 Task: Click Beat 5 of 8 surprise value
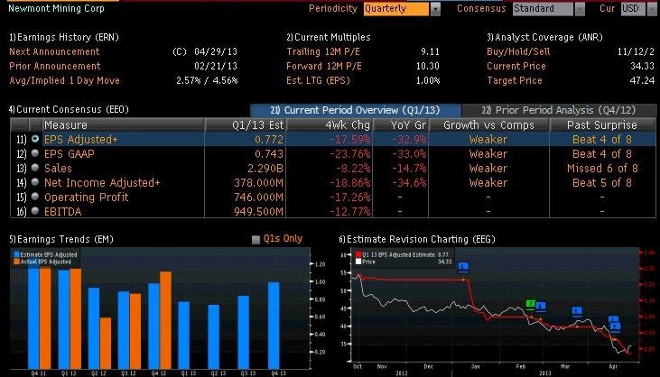602,183
